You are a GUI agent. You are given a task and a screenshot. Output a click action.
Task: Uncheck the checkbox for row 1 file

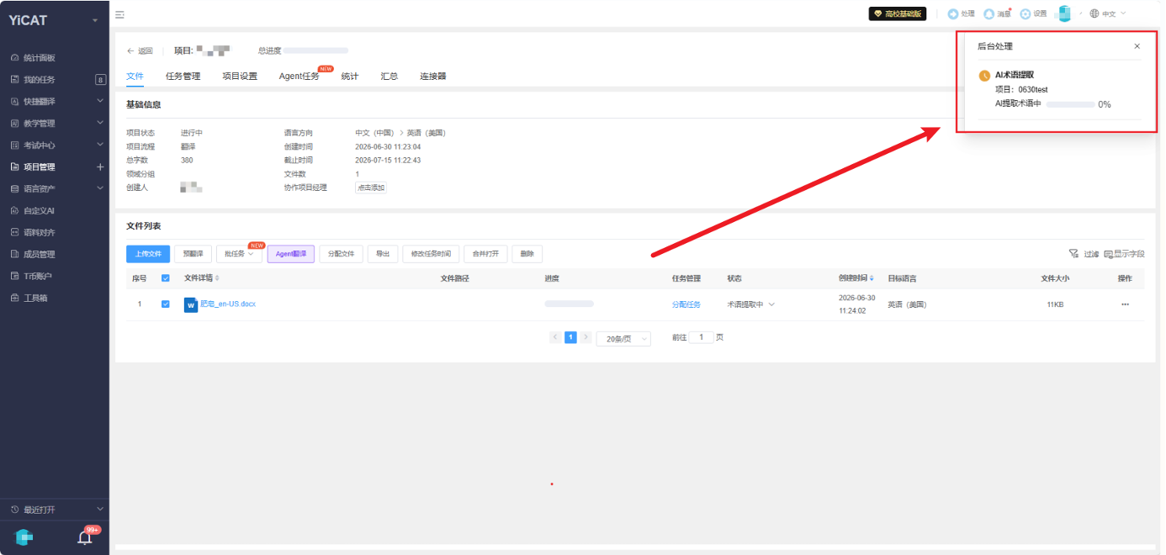tap(165, 304)
